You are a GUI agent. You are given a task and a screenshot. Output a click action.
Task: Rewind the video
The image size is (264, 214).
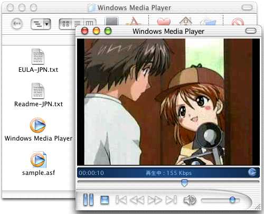[137, 200]
